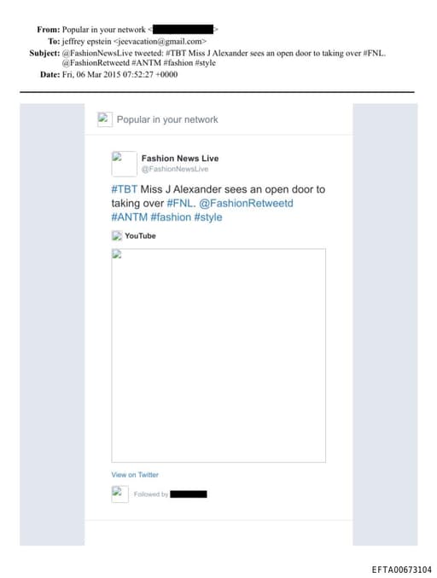Click the jeevacation@gmail.com recipient address
The height and width of the screenshot is (578, 437).
coord(160,41)
